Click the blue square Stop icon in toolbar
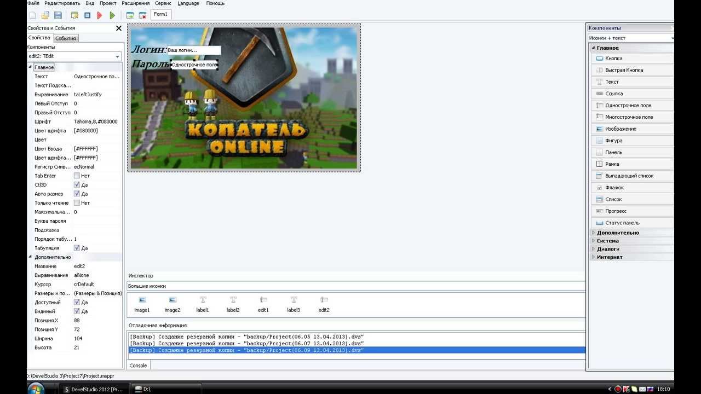Screen dimensions: 701x394 tap(87, 15)
